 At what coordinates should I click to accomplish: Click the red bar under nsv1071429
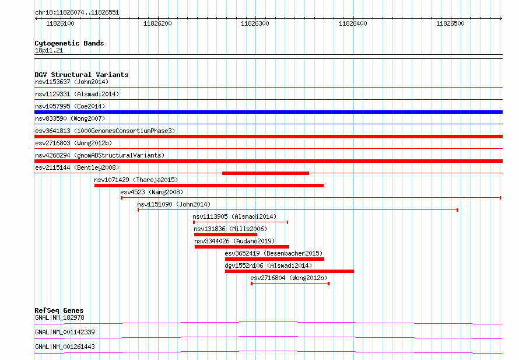point(209,186)
